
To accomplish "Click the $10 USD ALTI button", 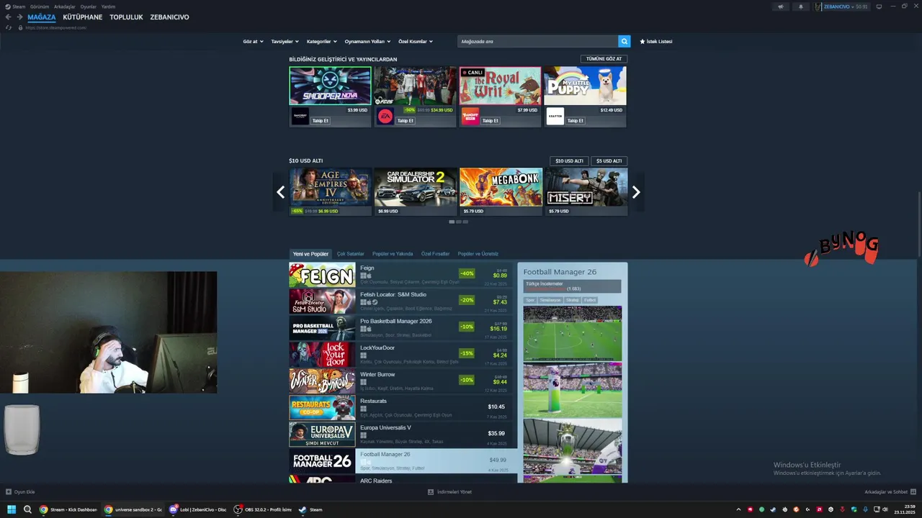I will 569,161.
